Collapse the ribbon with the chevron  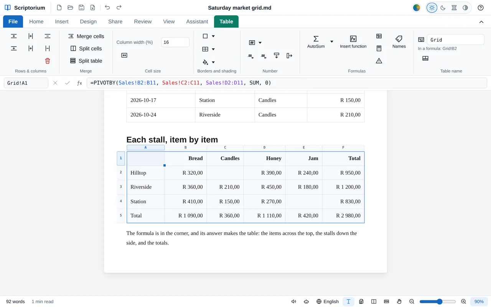[x=481, y=22]
